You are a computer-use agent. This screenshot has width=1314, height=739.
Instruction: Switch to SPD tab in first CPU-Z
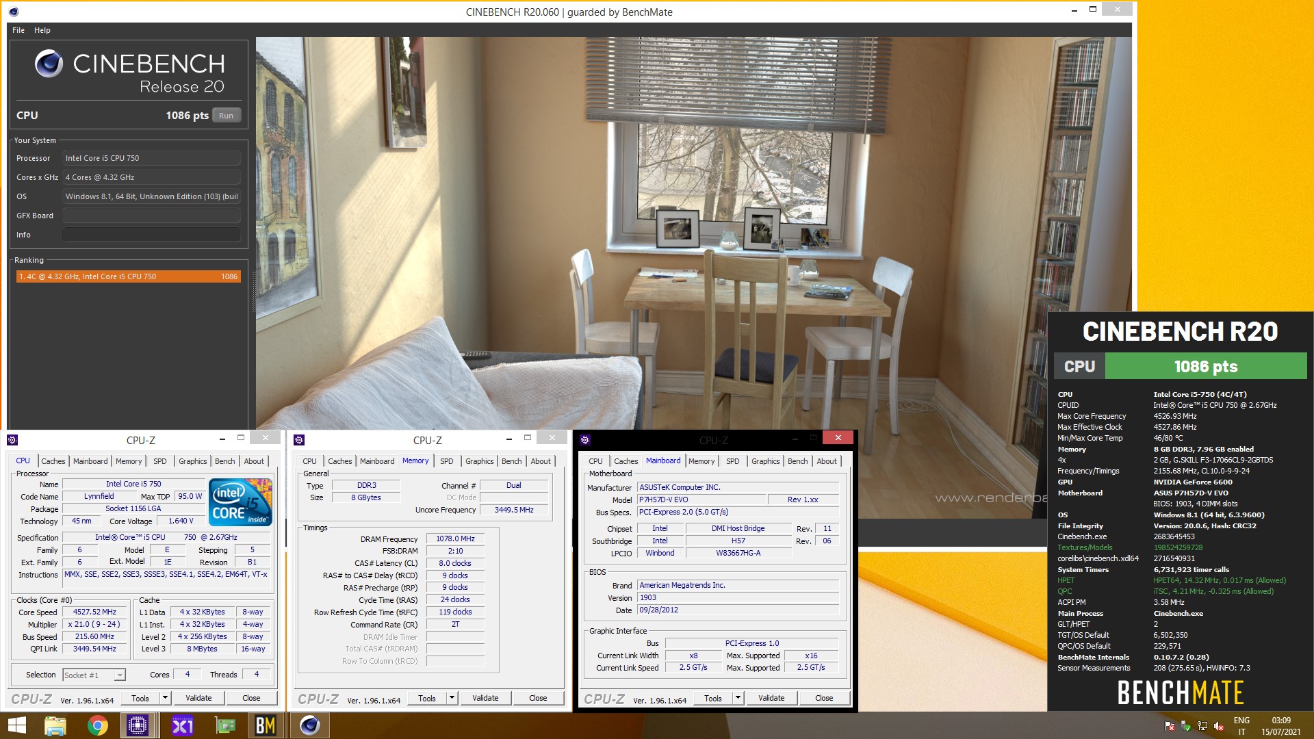tap(160, 461)
